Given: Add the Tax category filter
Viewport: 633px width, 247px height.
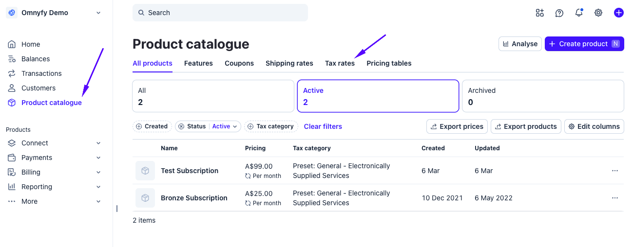Looking at the screenshot, I should click(271, 126).
